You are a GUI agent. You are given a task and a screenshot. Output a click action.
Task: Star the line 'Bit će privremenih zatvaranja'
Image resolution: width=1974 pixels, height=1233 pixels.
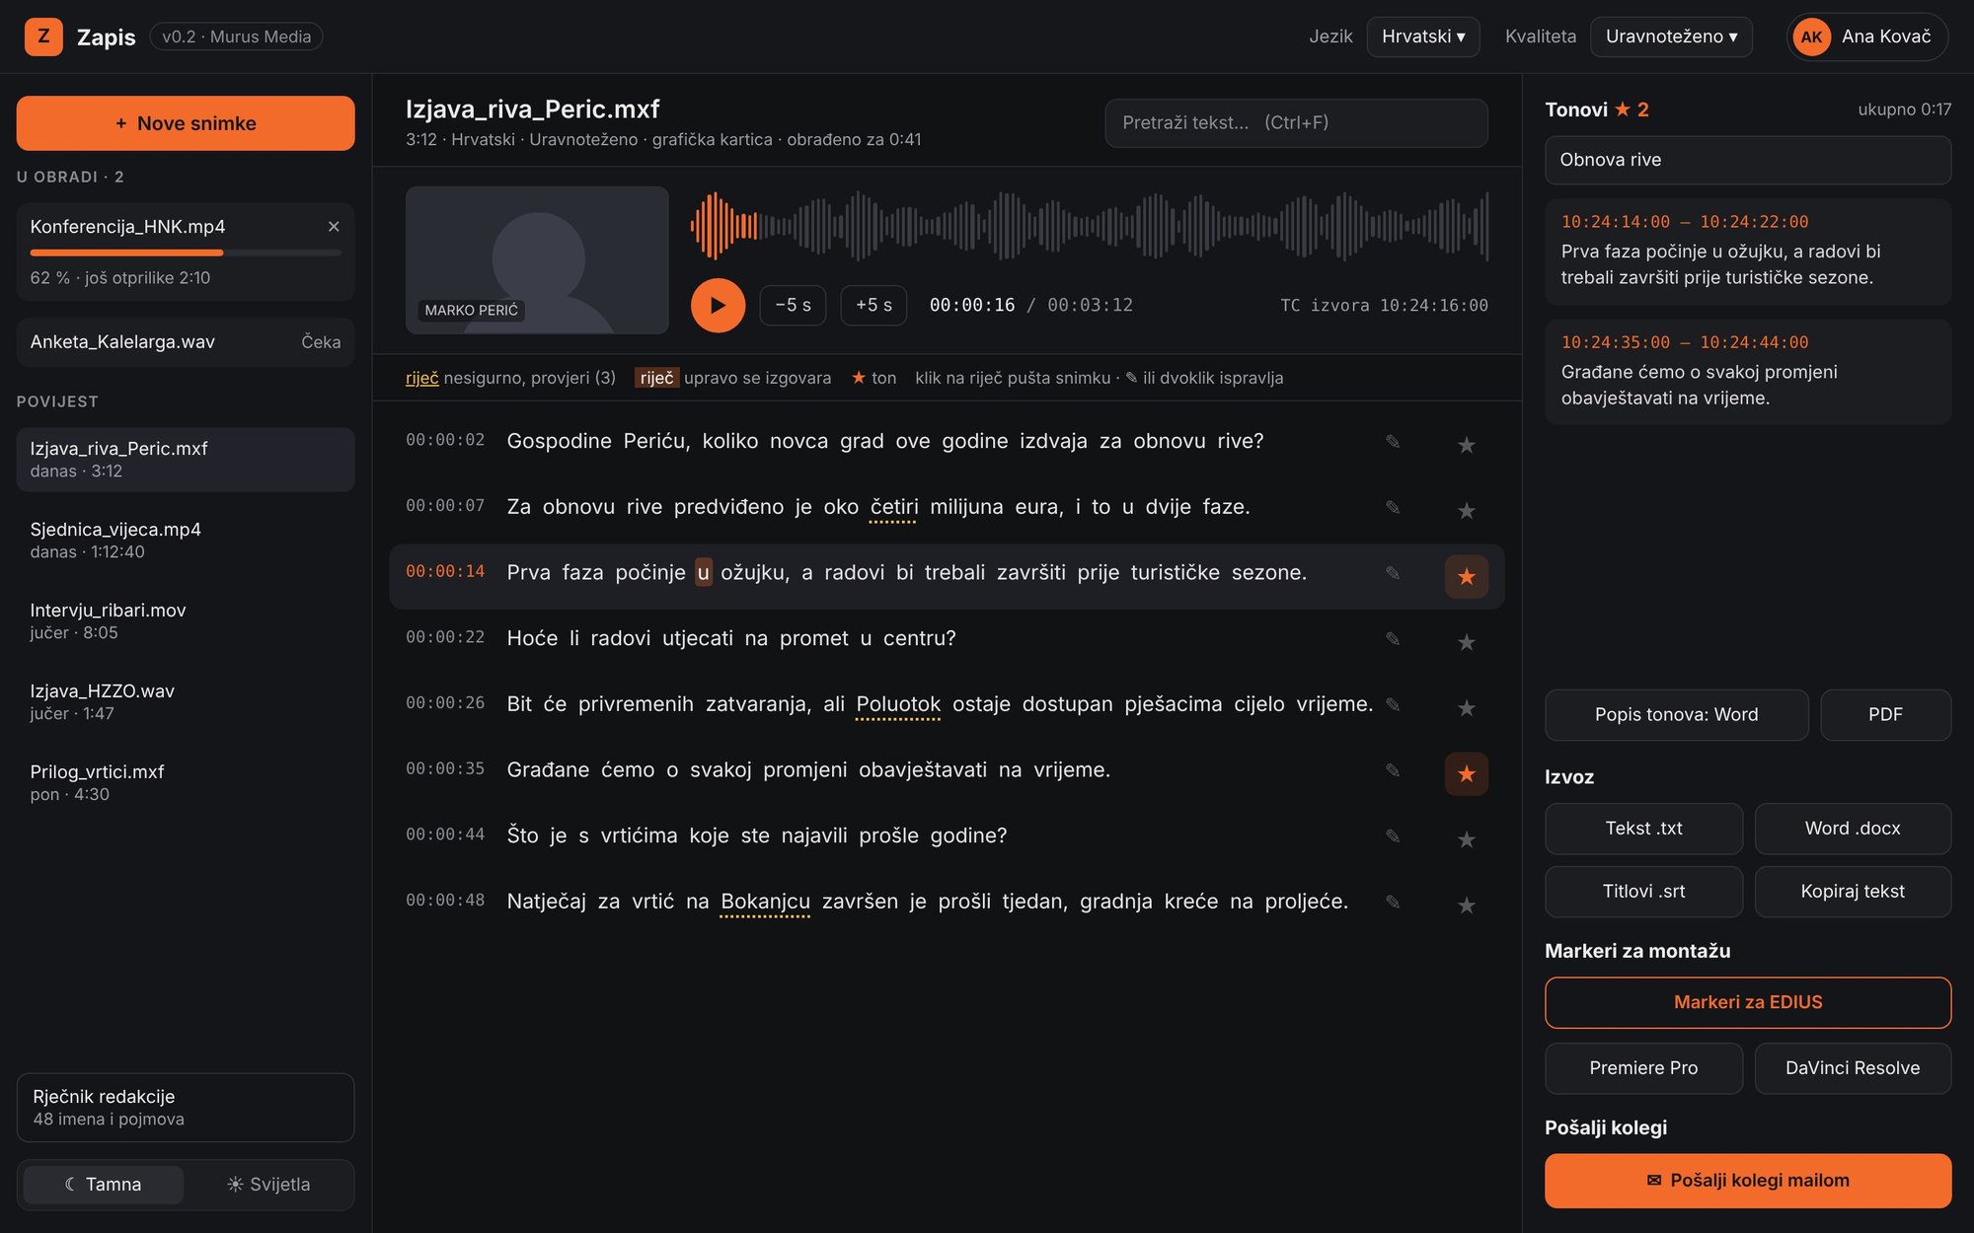(x=1467, y=708)
